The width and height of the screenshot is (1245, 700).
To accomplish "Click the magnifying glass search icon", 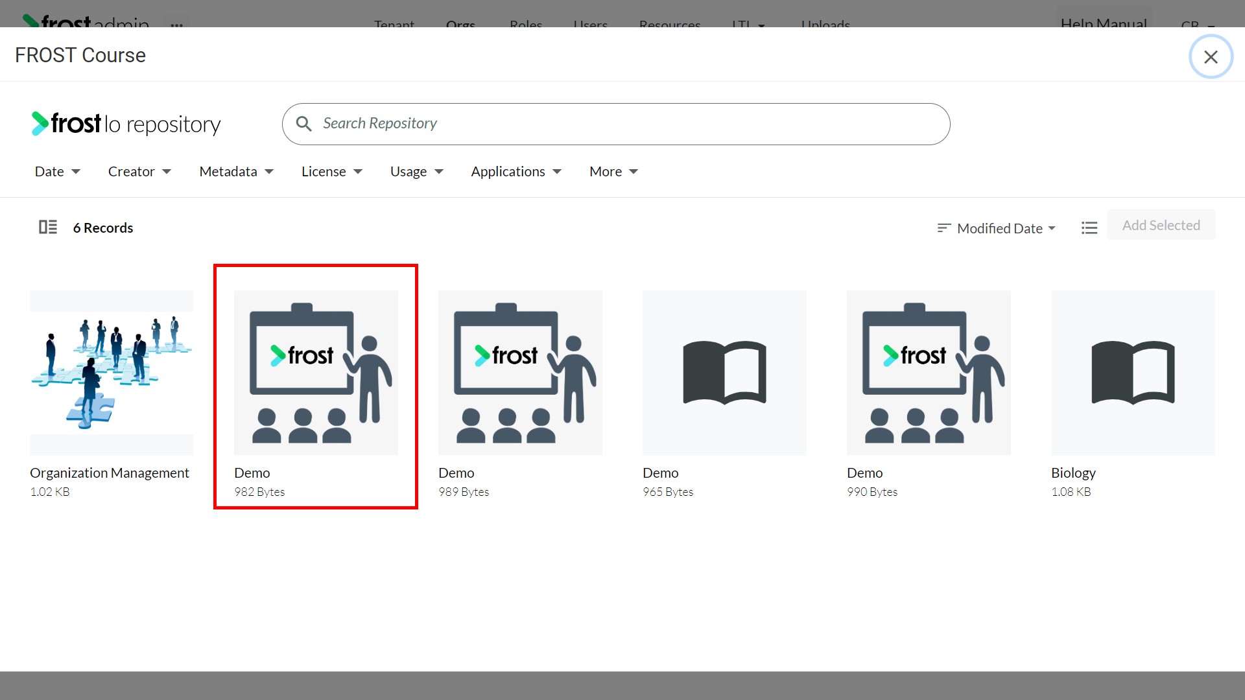I will click(303, 123).
